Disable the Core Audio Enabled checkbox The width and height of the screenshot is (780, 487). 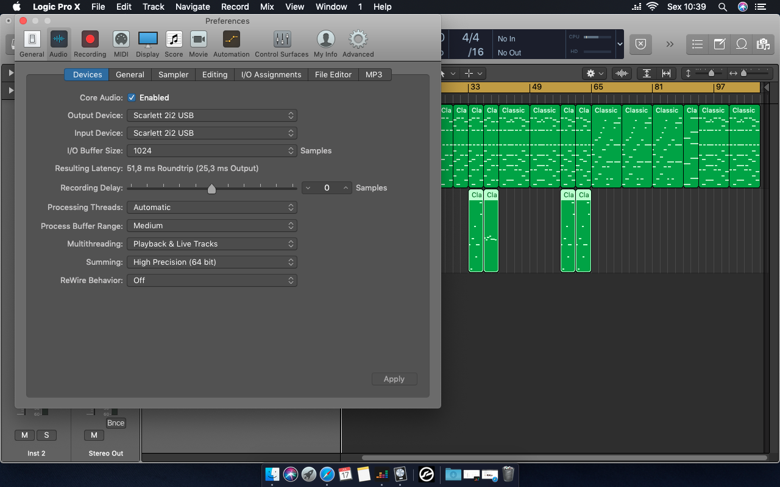tap(132, 97)
